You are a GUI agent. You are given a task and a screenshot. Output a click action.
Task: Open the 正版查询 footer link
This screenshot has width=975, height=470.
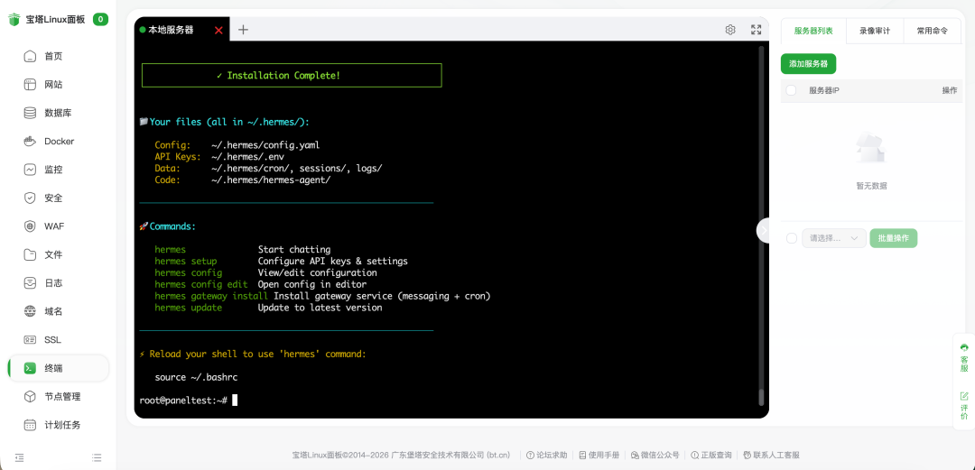(x=710, y=455)
